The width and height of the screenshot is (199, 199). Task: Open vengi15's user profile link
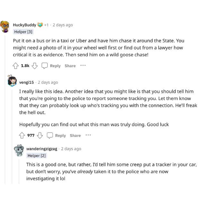point(27,82)
